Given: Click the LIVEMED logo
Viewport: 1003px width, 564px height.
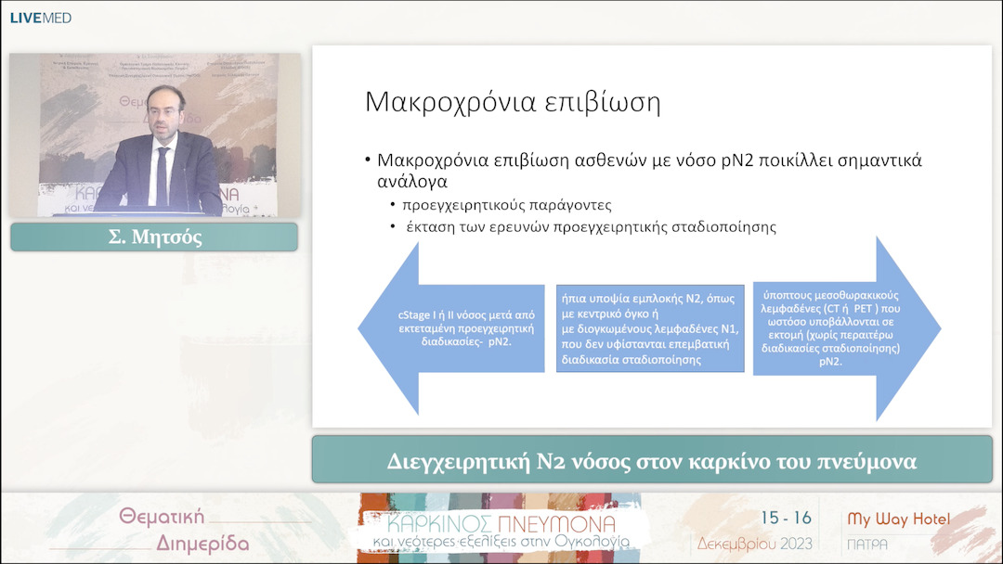Looking at the screenshot, I should pos(39,16).
